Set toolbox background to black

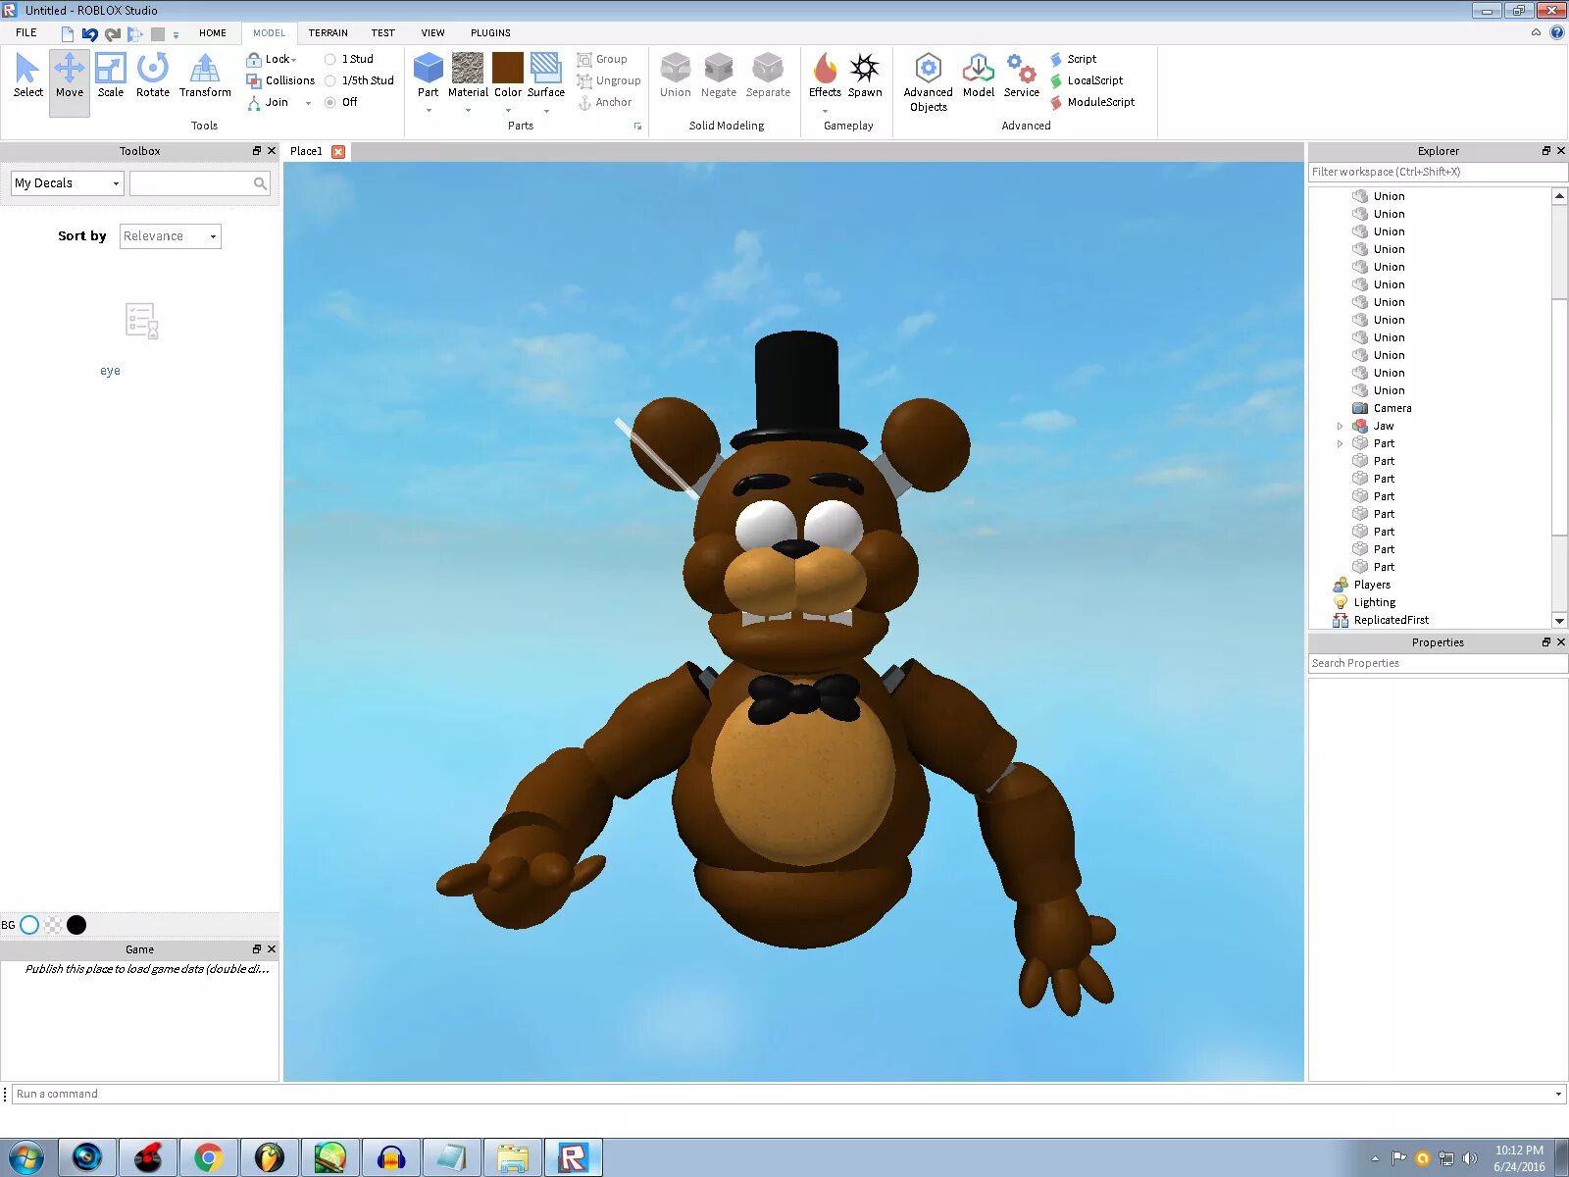point(76,925)
